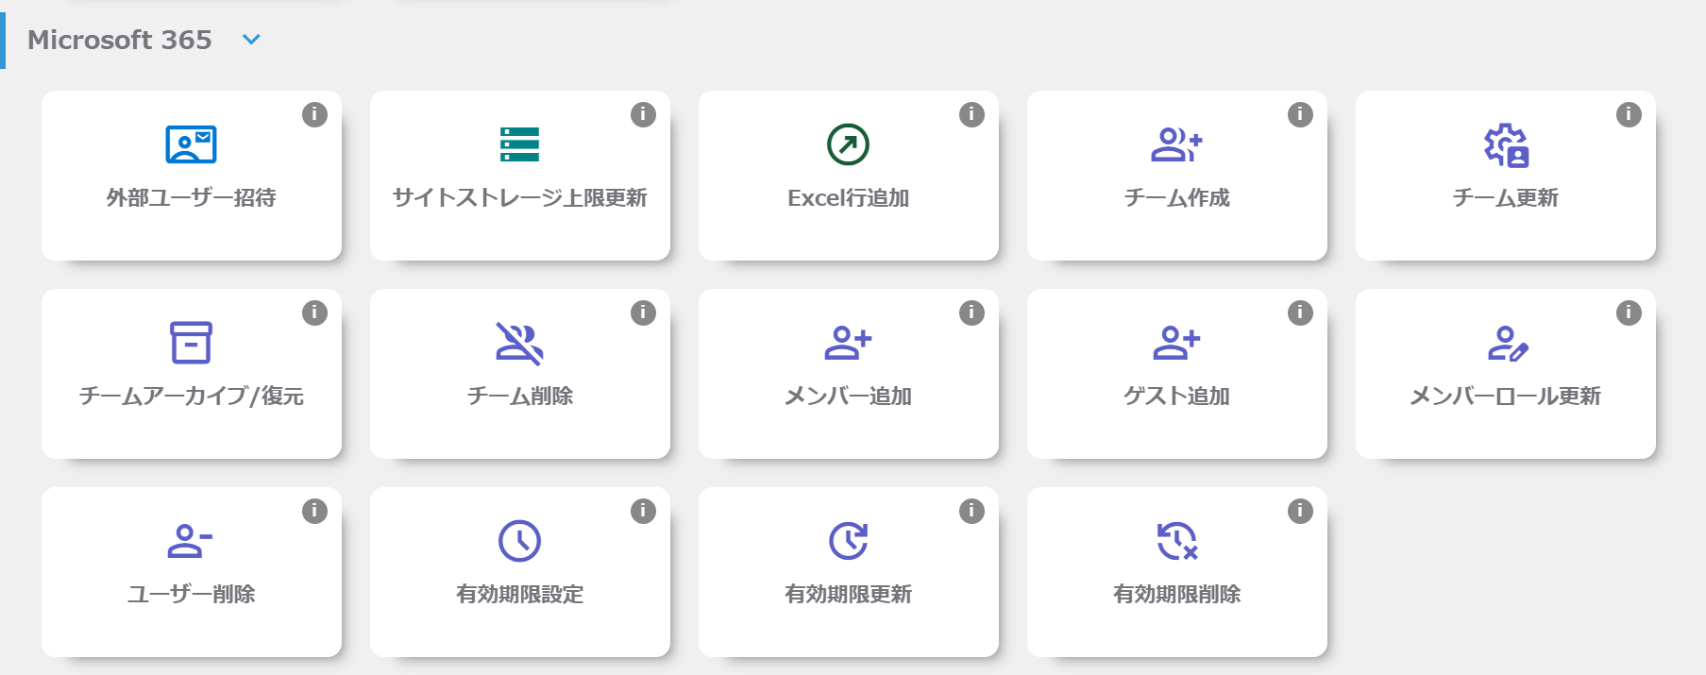
Task: Click the メンバーロール更新 person edit icon
Action: 1508,344
